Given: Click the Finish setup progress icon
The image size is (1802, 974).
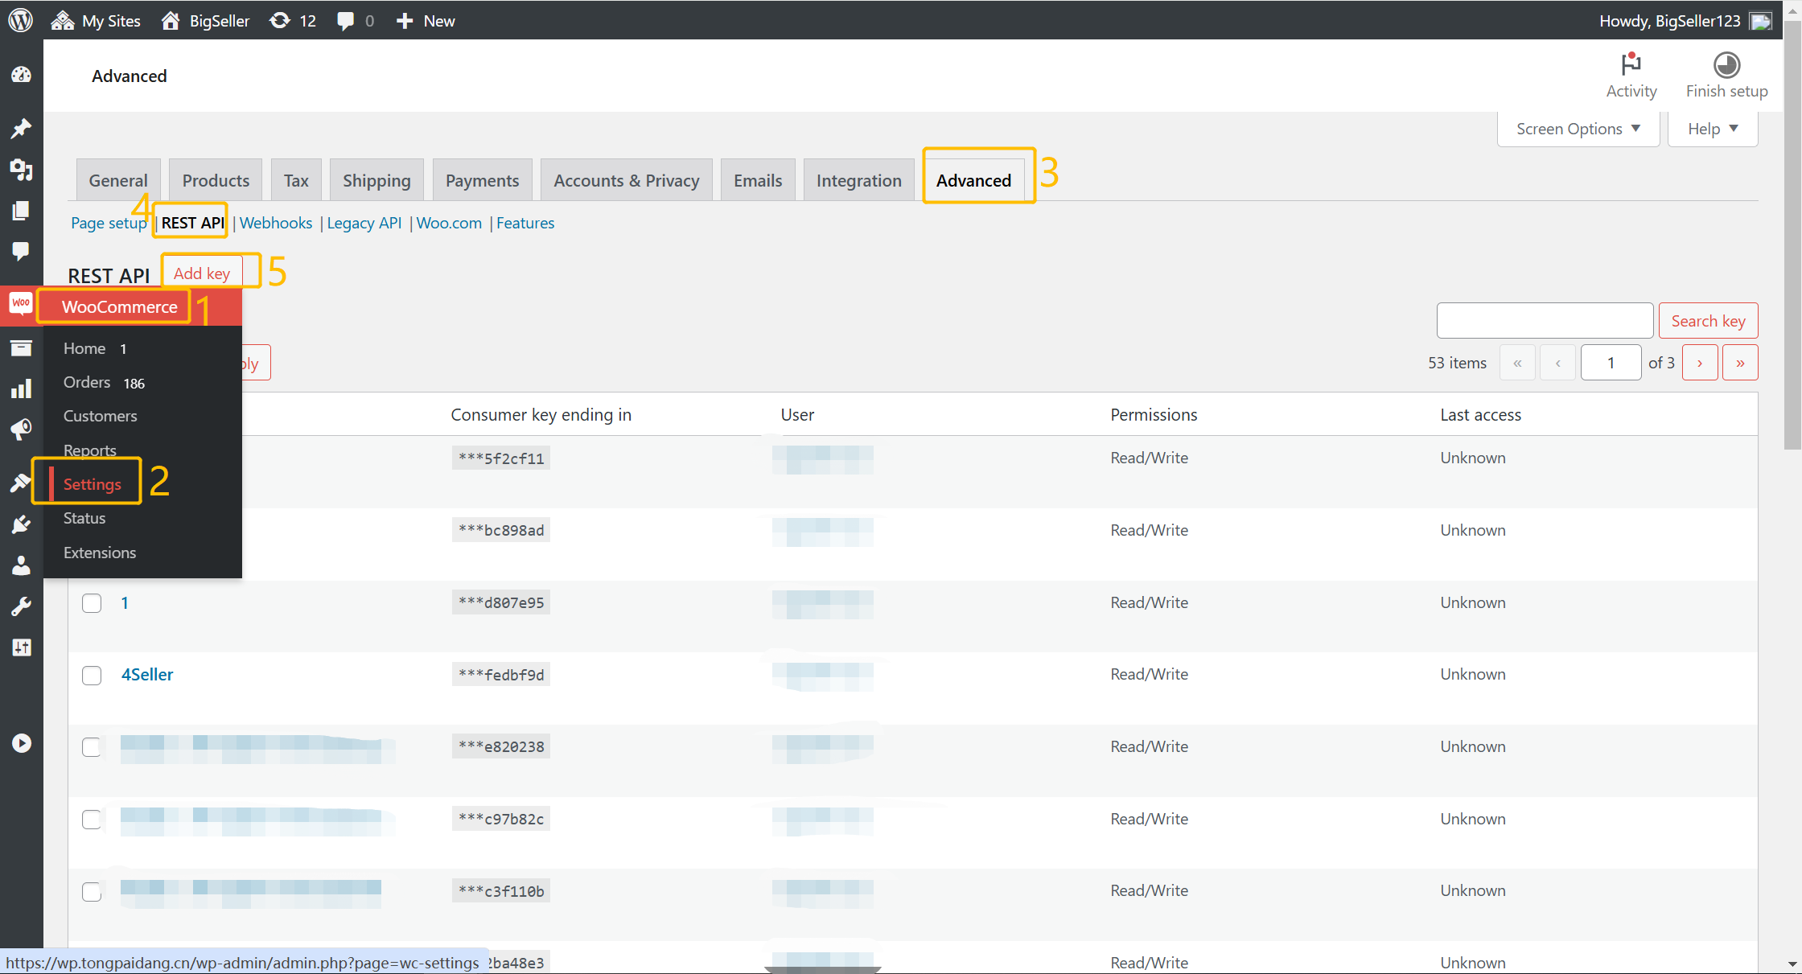Looking at the screenshot, I should click(x=1726, y=64).
